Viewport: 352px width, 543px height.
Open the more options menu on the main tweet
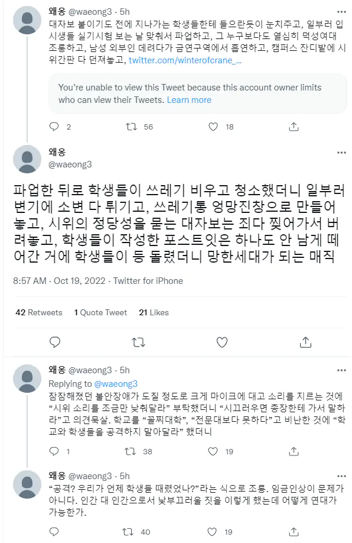(x=341, y=151)
